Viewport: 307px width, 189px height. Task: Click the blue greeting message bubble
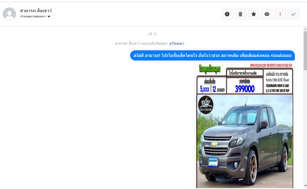[x=212, y=56]
